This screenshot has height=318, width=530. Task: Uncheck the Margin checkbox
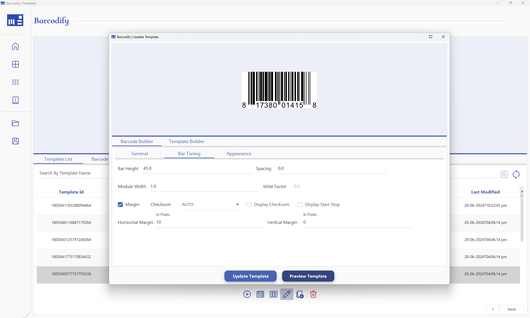tap(120, 205)
